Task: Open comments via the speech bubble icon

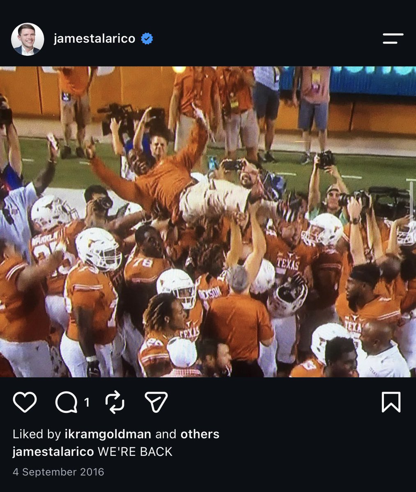Action: 66,402
